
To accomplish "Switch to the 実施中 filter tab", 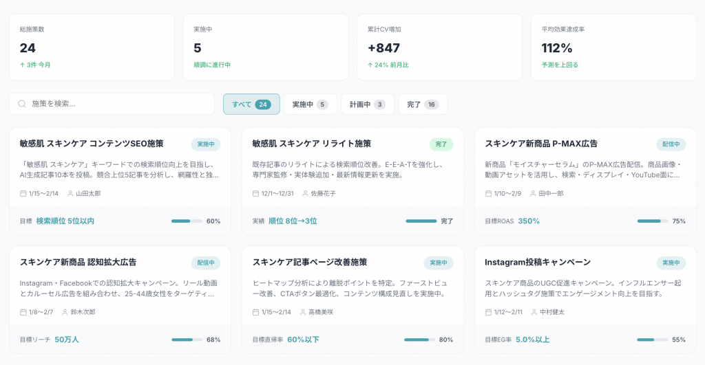I will pyautogui.click(x=310, y=104).
